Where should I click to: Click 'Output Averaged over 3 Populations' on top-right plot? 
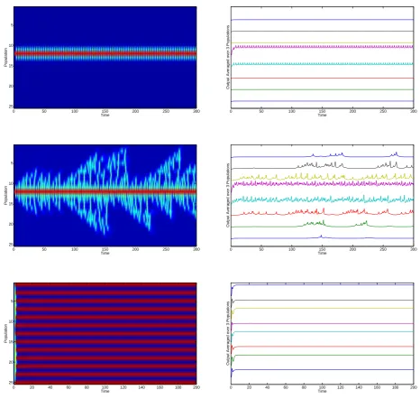pos(228,57)
